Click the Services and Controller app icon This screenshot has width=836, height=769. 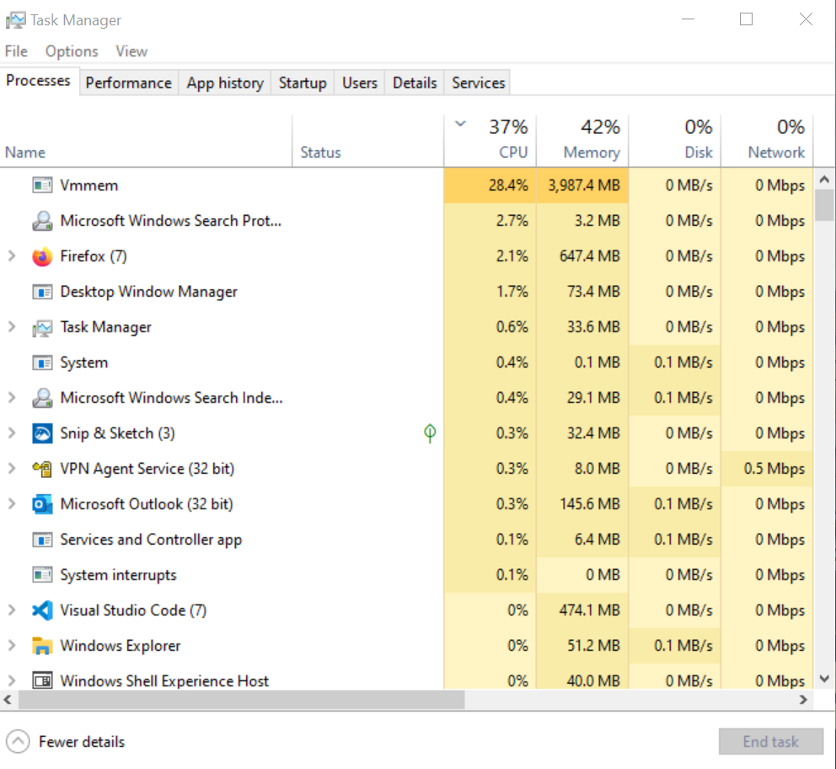tap(42, 540)
